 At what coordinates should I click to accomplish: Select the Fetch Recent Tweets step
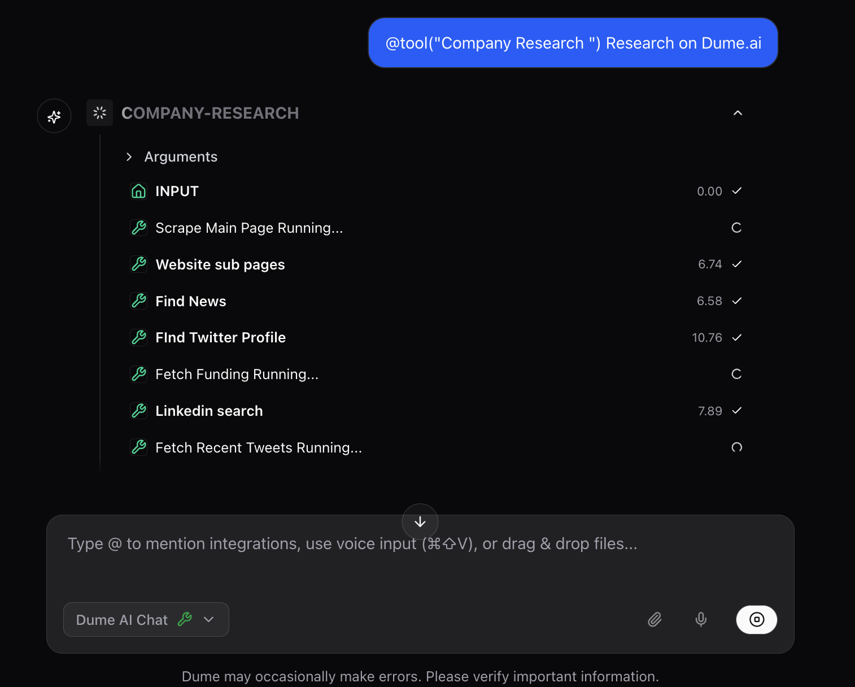[x=259, y=447]
